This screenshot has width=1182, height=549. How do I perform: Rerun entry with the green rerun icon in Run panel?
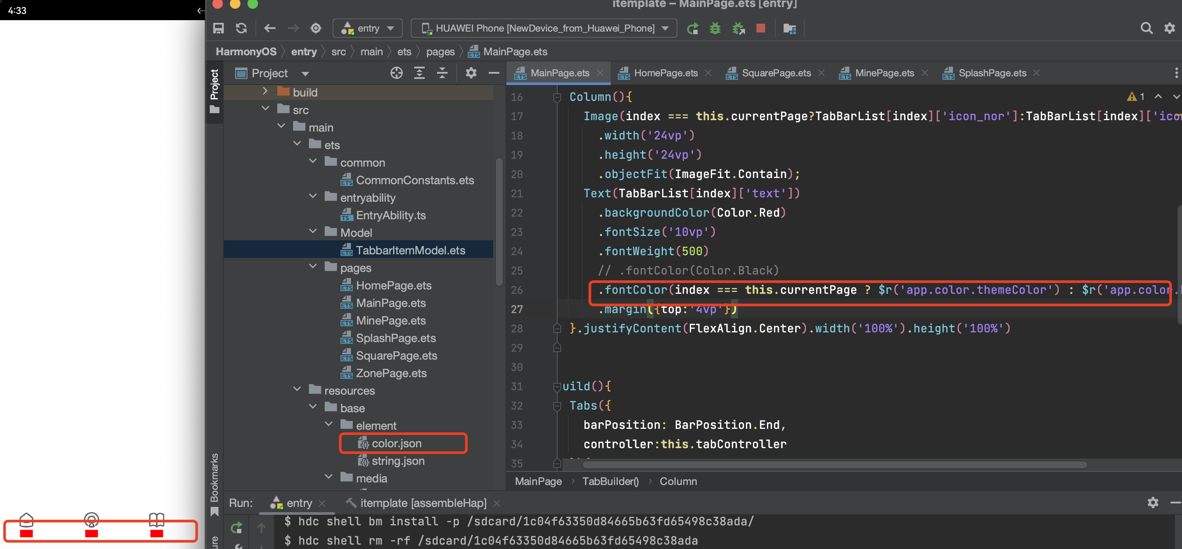click(x=236, y=528)
